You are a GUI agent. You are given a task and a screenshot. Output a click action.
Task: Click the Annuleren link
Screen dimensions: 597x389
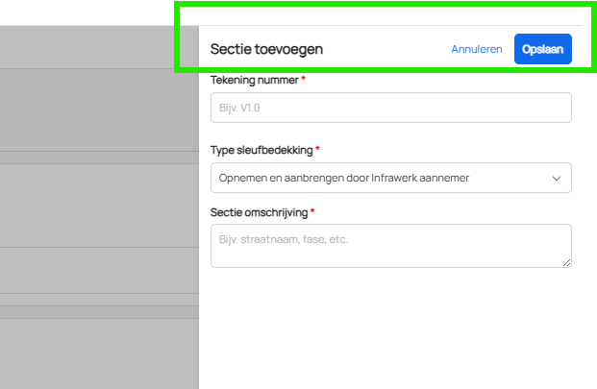477,49
